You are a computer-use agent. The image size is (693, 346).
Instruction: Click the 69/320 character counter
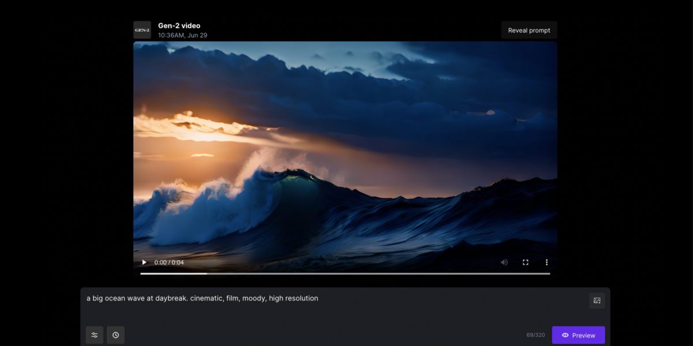(535, 335)
